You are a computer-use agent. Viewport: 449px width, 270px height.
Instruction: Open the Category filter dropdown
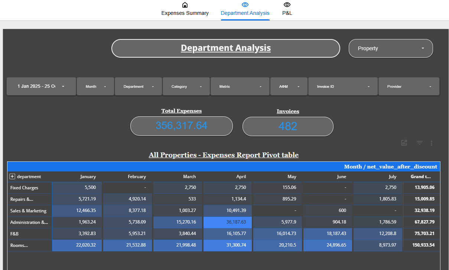pyautogui.click(x=186, y=86)
